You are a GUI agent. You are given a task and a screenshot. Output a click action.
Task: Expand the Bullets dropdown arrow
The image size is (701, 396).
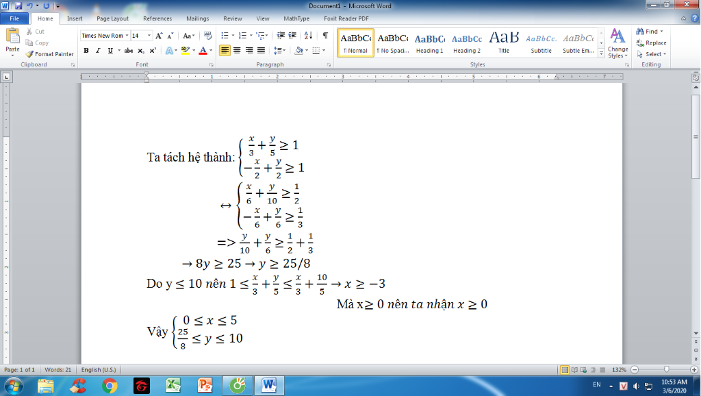tap(233, 36)
